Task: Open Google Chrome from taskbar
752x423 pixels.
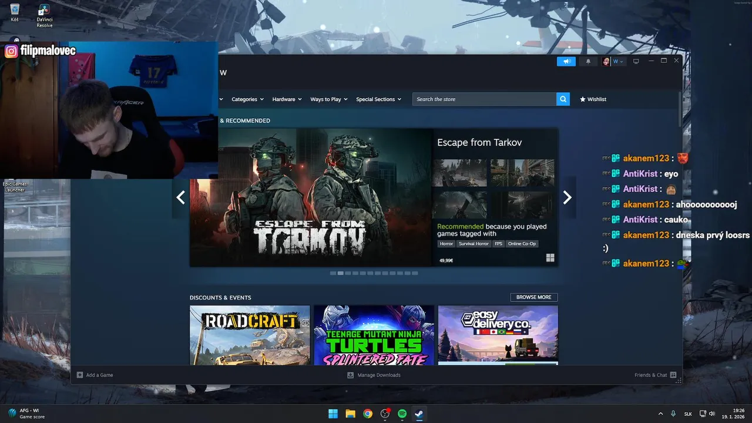Action: (x=368, y=414)
